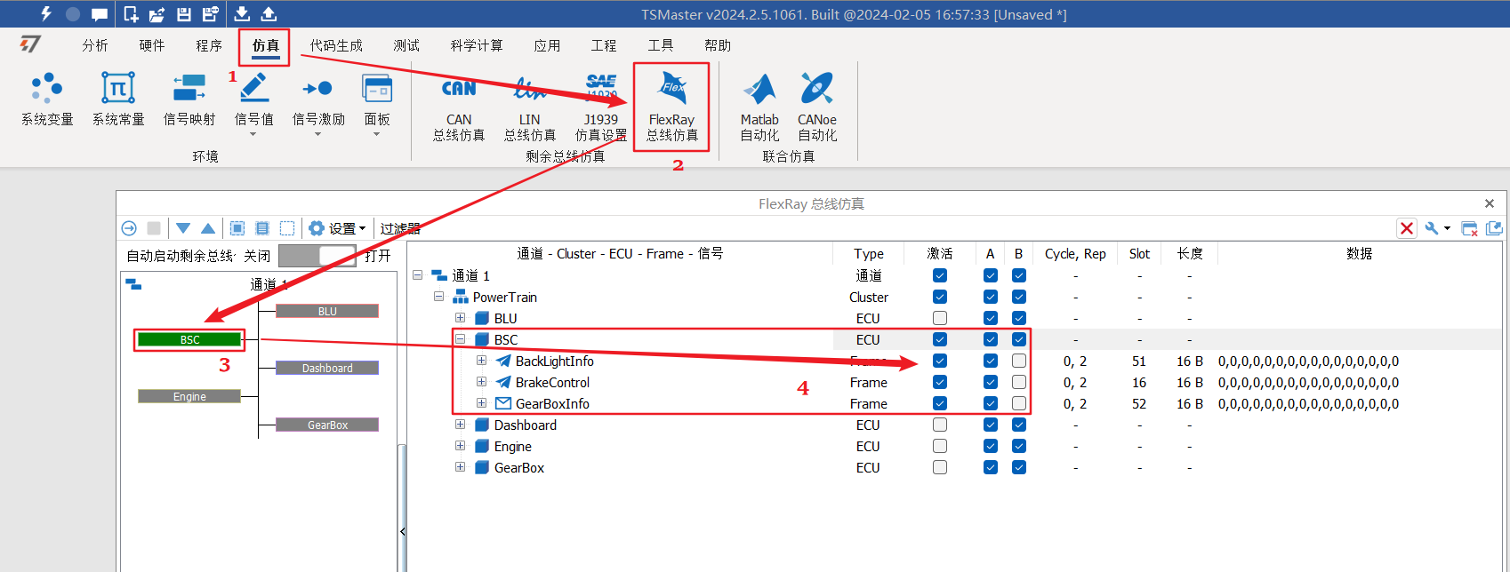Click the start simulation arrow icon
Image resolution: width=1510 pixels, height=572 pixels.
[x=129, y=228]
